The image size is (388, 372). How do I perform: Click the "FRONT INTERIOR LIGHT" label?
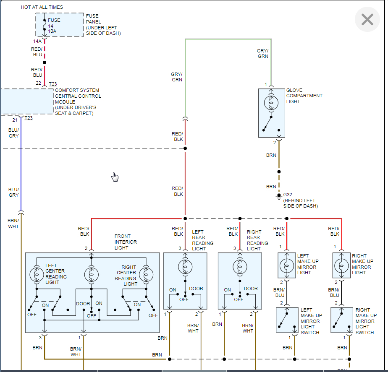coord(126,242)
